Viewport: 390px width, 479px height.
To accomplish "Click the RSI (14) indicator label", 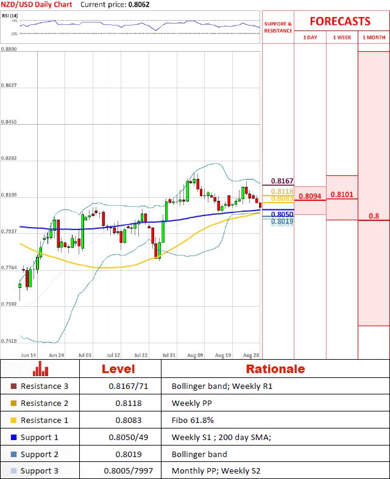I will click(x=10, y=15).
